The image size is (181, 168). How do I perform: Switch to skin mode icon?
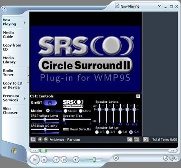click(x=172, y=158)
